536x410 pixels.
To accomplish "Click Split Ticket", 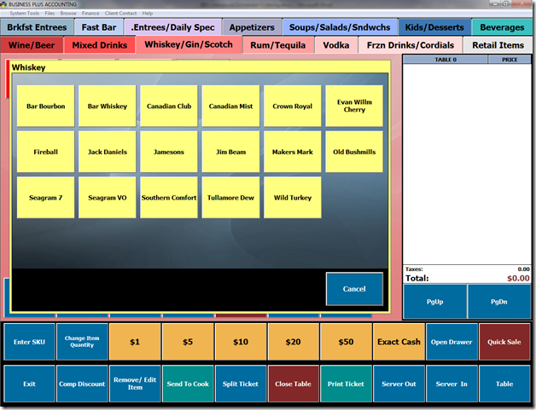I will (241, 384).
